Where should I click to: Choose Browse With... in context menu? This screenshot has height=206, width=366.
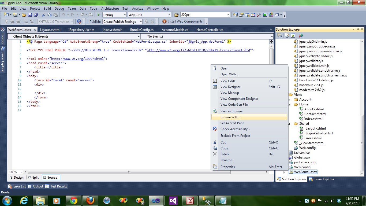point(249,117)
